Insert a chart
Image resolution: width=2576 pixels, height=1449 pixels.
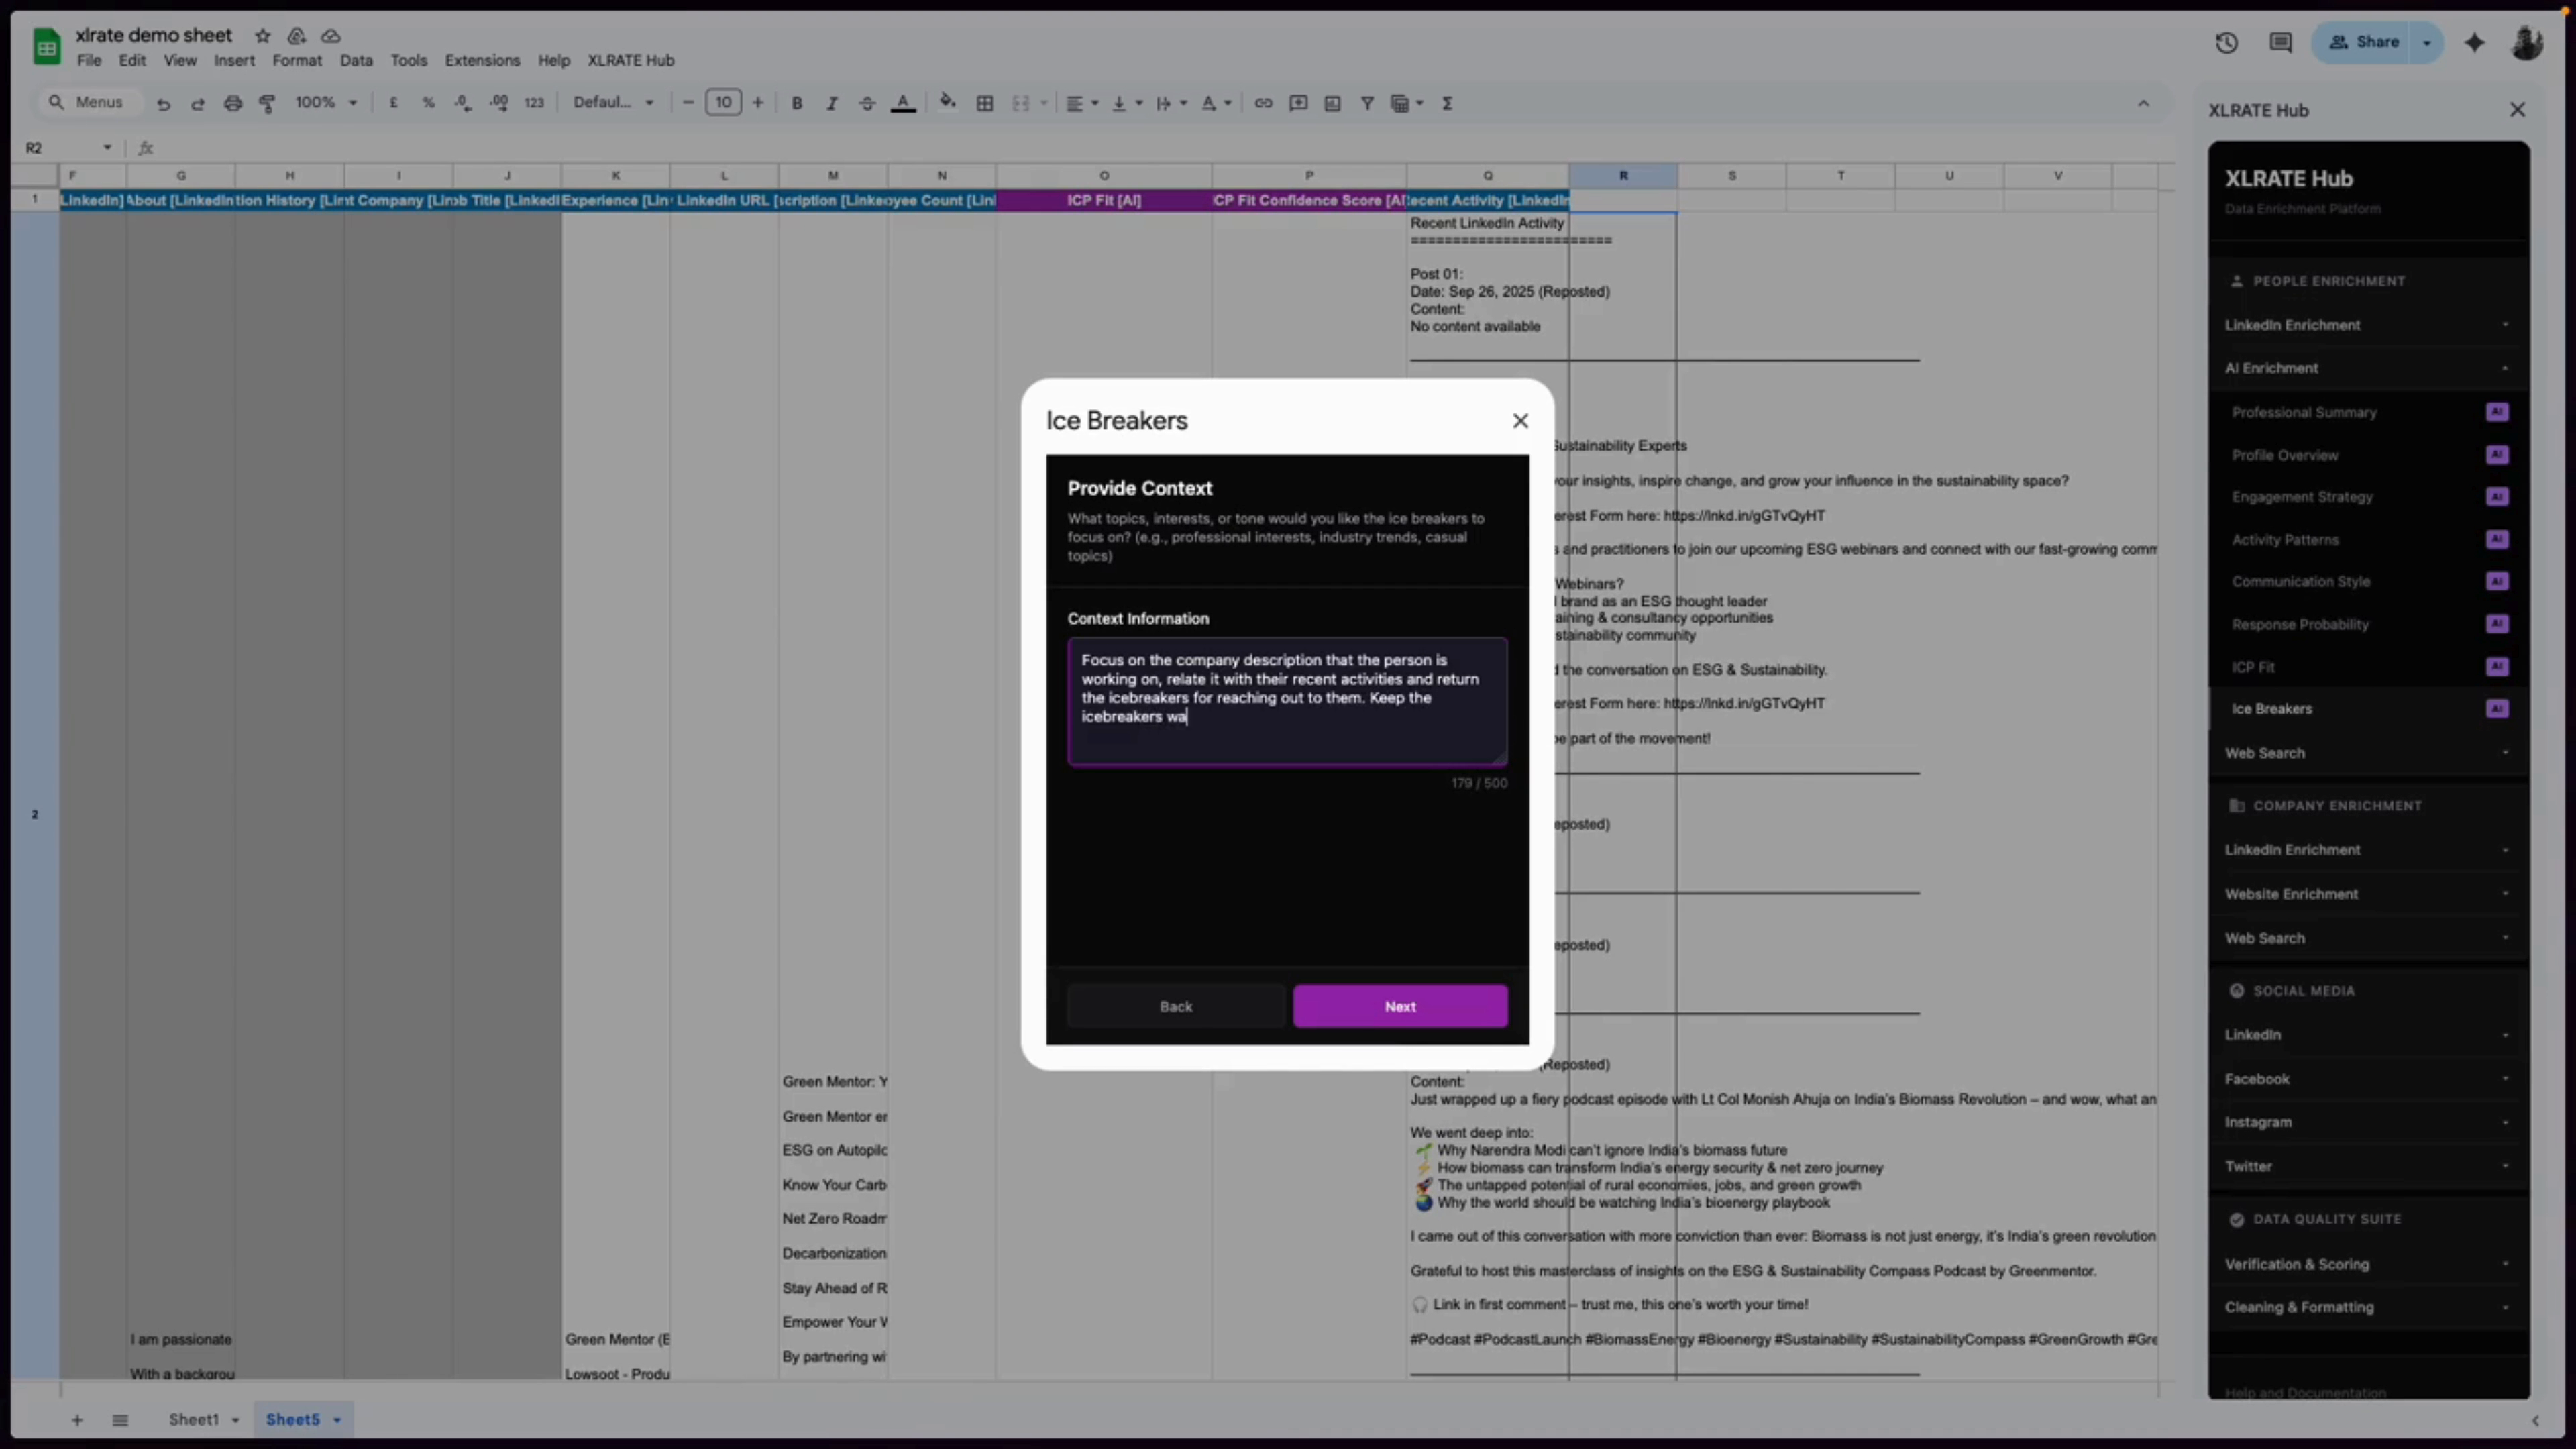point(1332,102)
